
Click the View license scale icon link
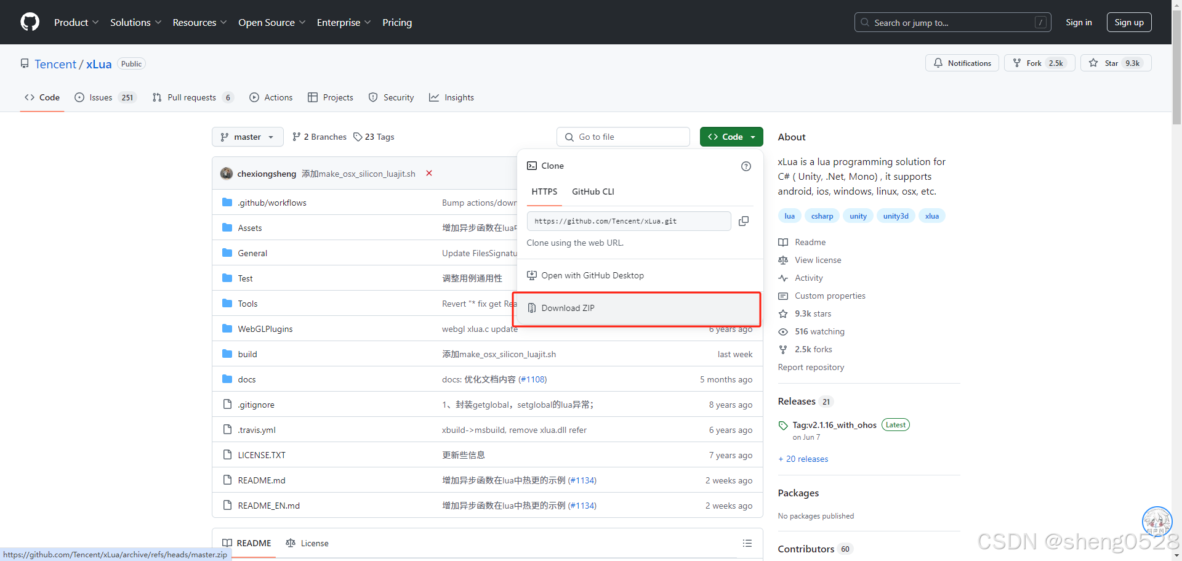pos(810,260)
